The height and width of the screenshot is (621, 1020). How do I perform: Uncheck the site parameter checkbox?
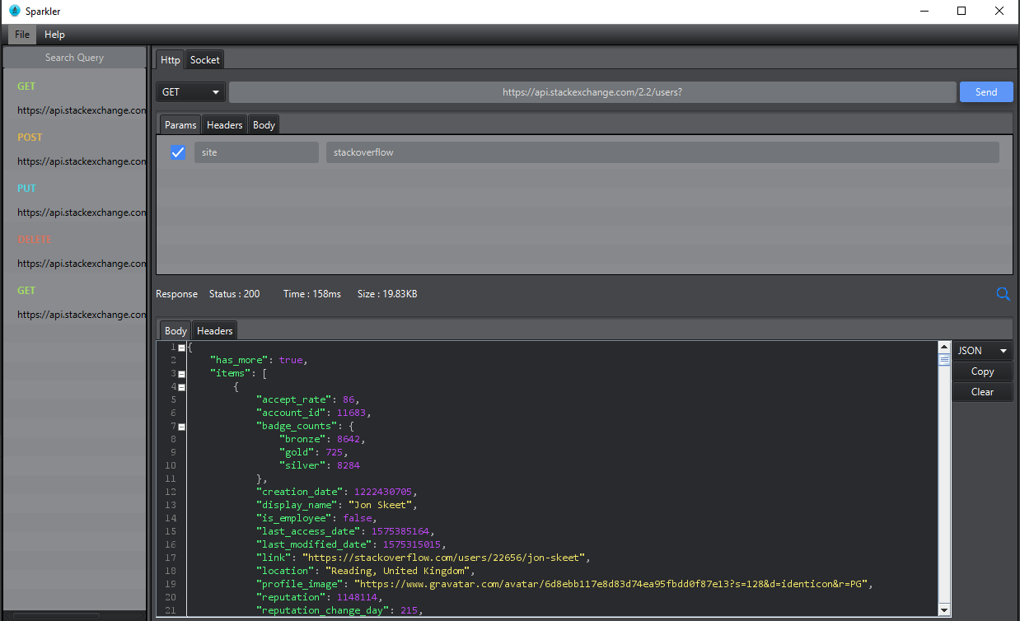point(177,152)
